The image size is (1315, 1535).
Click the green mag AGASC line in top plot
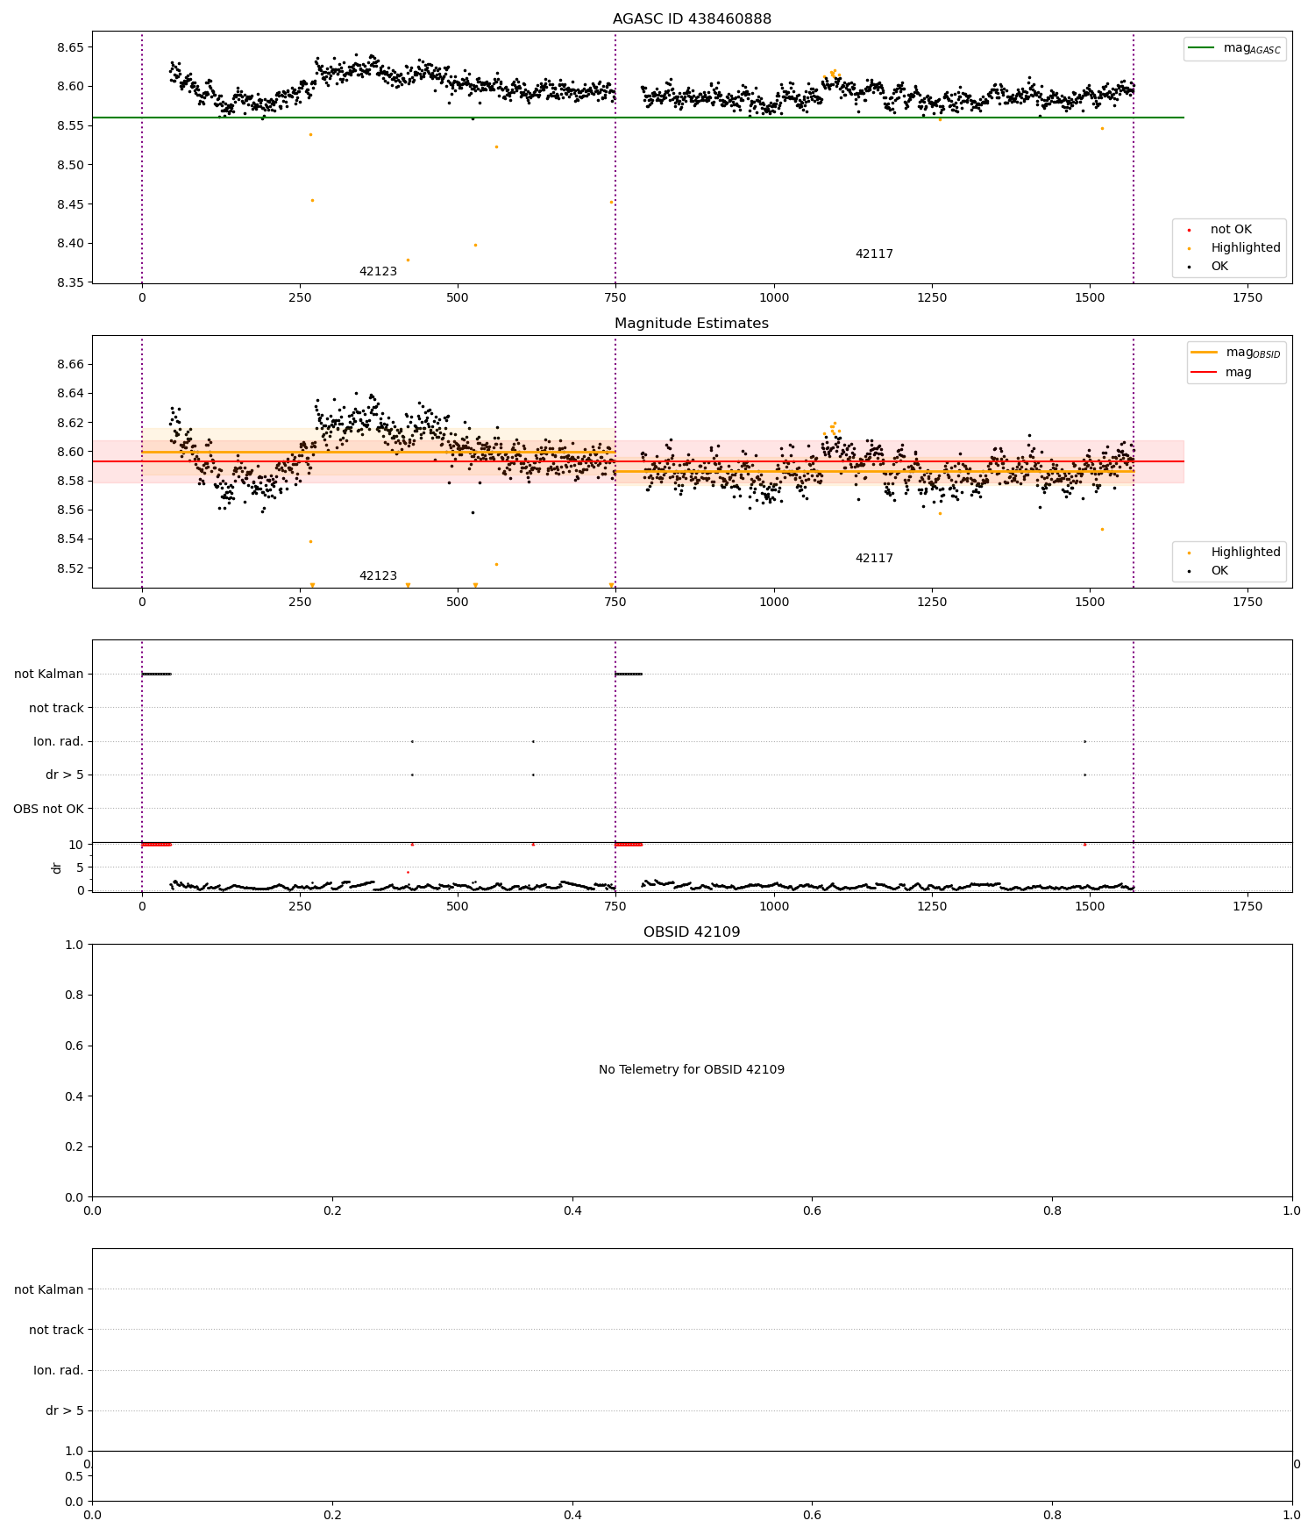pos(637,118)
